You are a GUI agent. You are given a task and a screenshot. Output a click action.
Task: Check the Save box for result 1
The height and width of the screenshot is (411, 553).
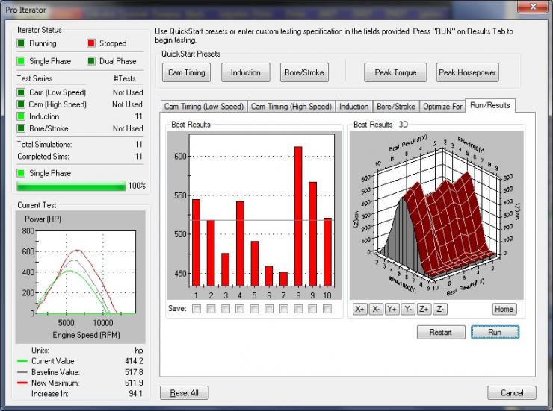(x=197, y=309)
